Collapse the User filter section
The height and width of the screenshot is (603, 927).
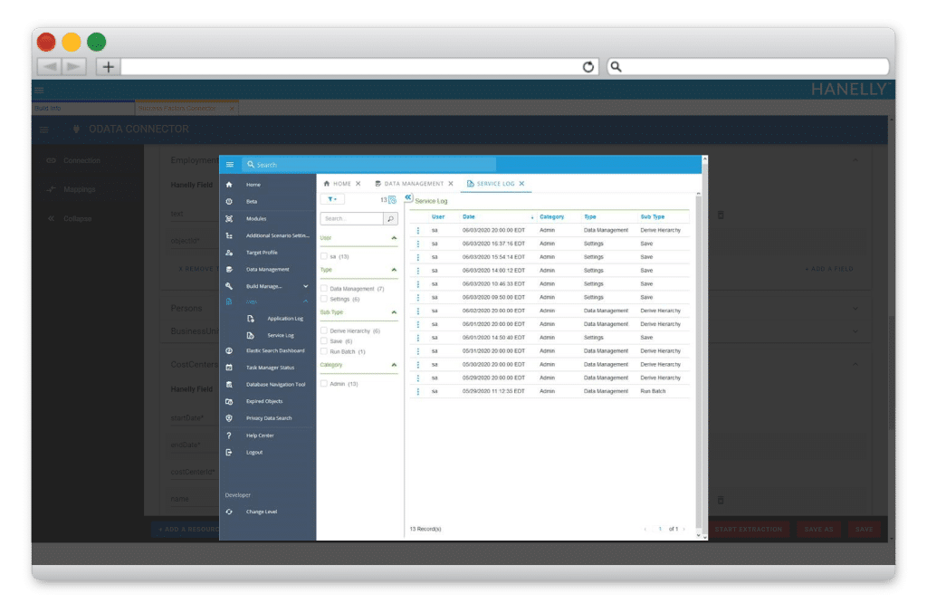(394, 238)
